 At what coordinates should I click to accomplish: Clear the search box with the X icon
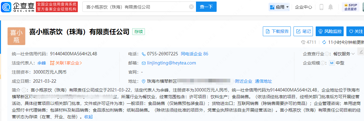191,7
